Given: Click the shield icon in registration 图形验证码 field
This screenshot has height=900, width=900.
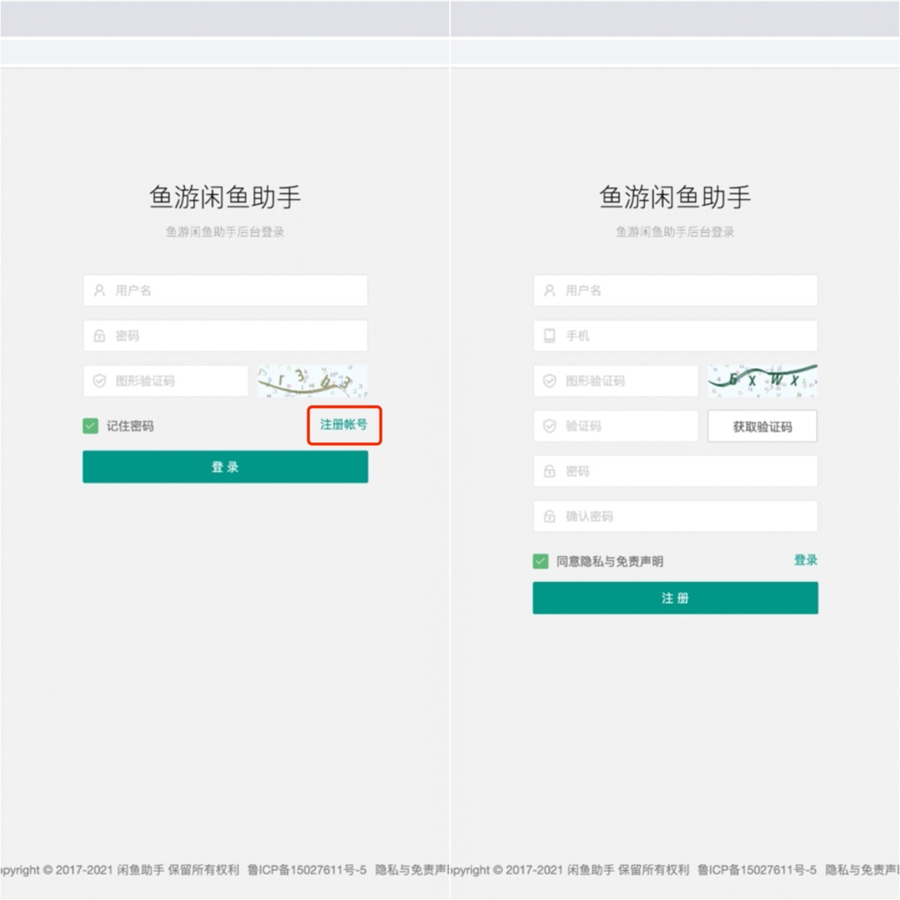Looking at the screenshot, I should click(549, 381).
